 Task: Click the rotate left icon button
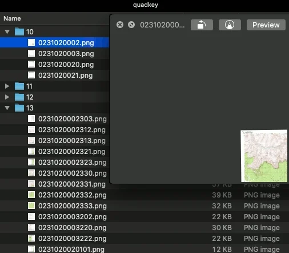[x=202, y=25]
